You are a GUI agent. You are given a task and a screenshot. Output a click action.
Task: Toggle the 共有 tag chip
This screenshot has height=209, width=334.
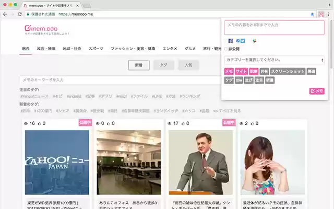264,72
